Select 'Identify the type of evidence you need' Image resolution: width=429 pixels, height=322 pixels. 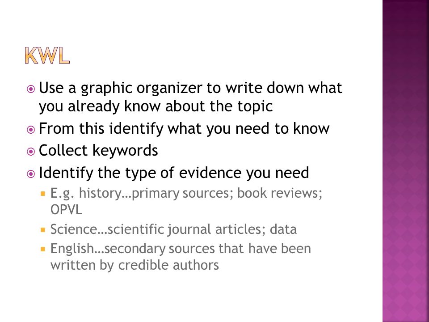coord(174,173)
